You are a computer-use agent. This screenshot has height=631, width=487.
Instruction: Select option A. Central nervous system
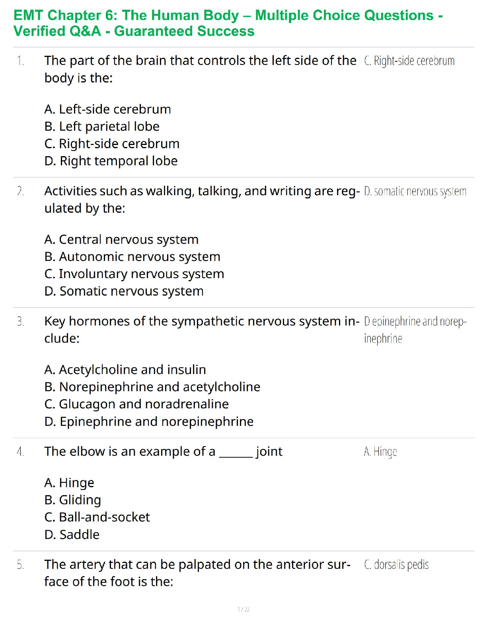point(121,239)
